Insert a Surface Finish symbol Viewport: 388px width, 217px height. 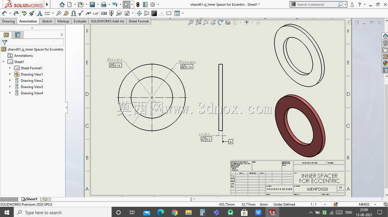pyautogui.click(x=81, y=13)
